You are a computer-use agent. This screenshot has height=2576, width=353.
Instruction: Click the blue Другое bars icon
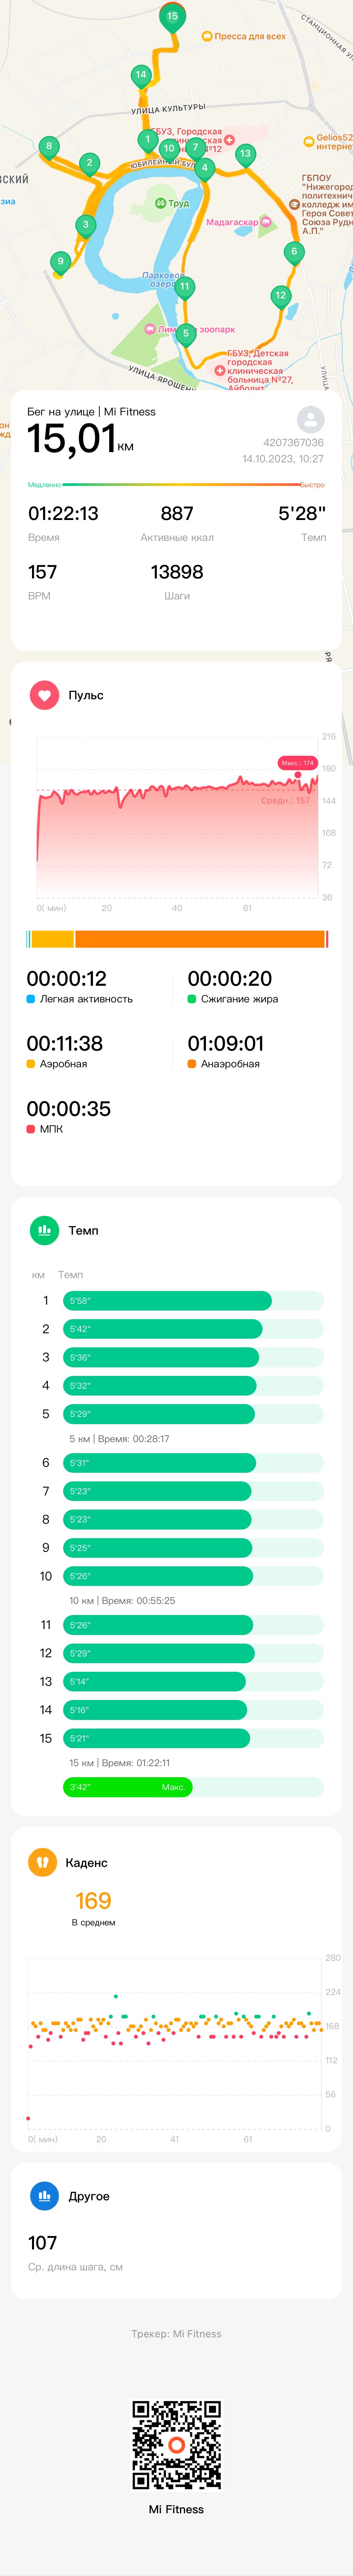(x=44, y=2196)
